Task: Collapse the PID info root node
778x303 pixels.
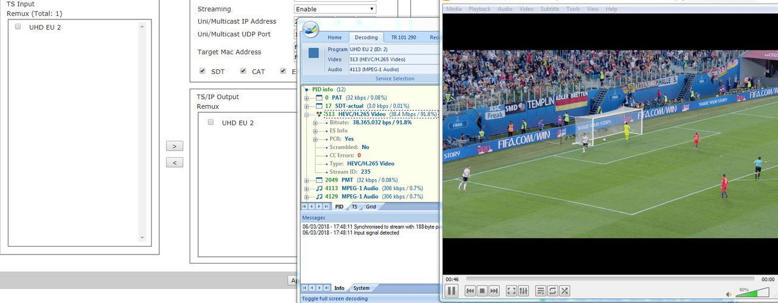Action: tap(307, 90)
